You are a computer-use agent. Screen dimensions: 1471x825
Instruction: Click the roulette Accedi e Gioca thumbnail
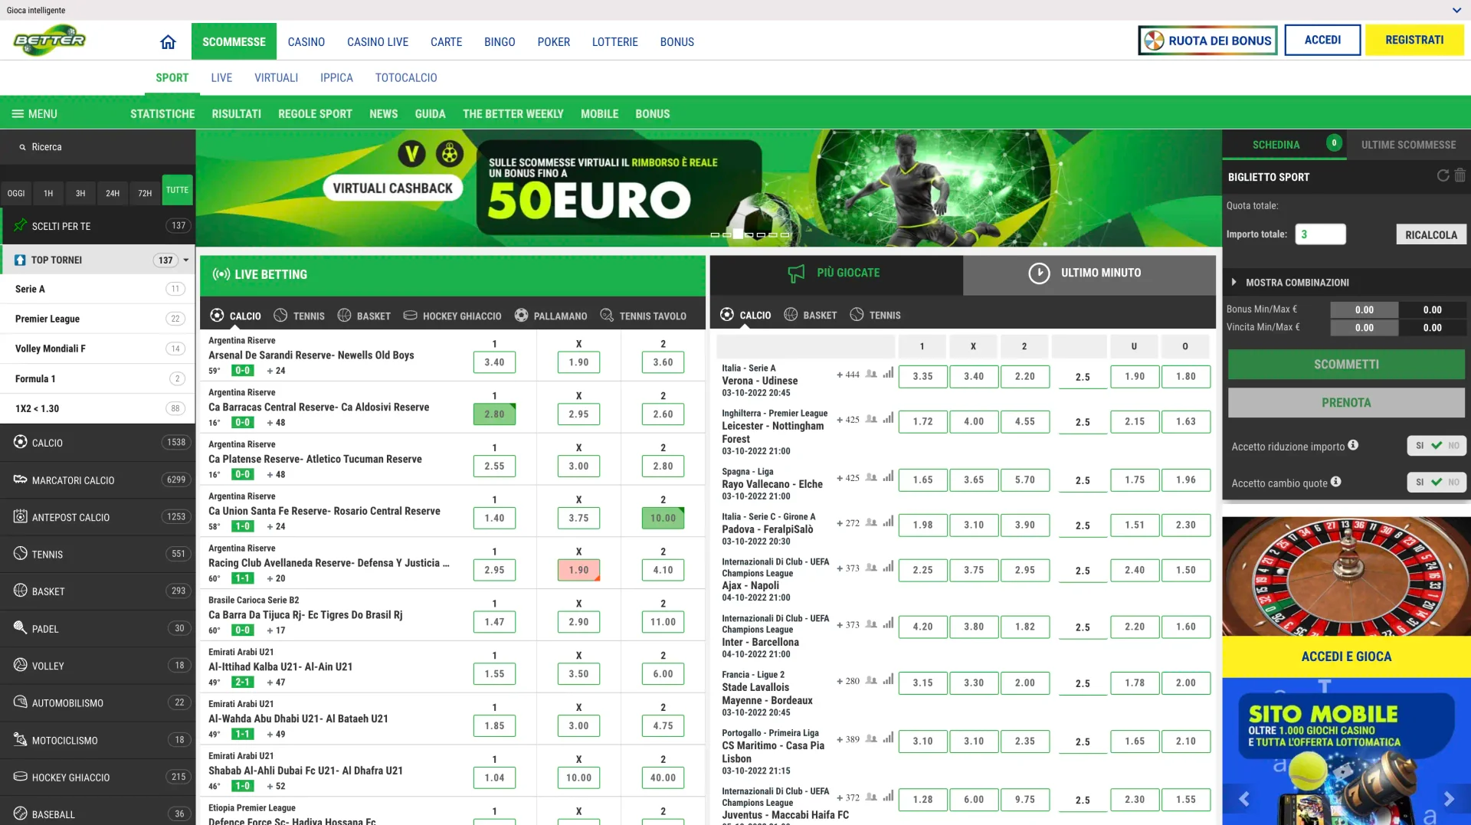(1346, 596)
